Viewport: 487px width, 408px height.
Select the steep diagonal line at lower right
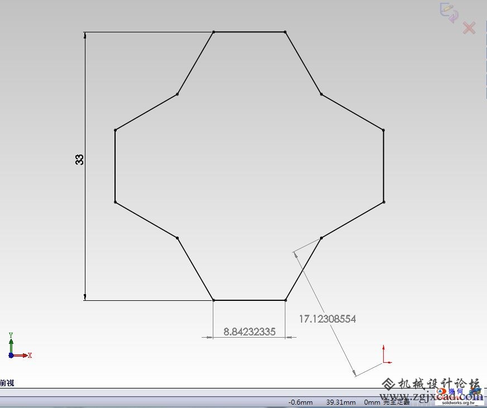(x=303, y=269)
